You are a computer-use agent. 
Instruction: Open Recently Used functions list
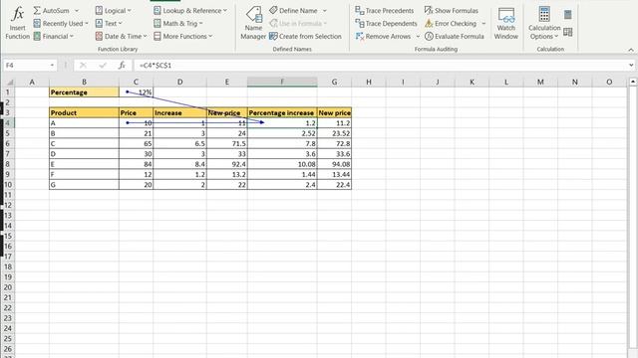[x=61, y=24]
